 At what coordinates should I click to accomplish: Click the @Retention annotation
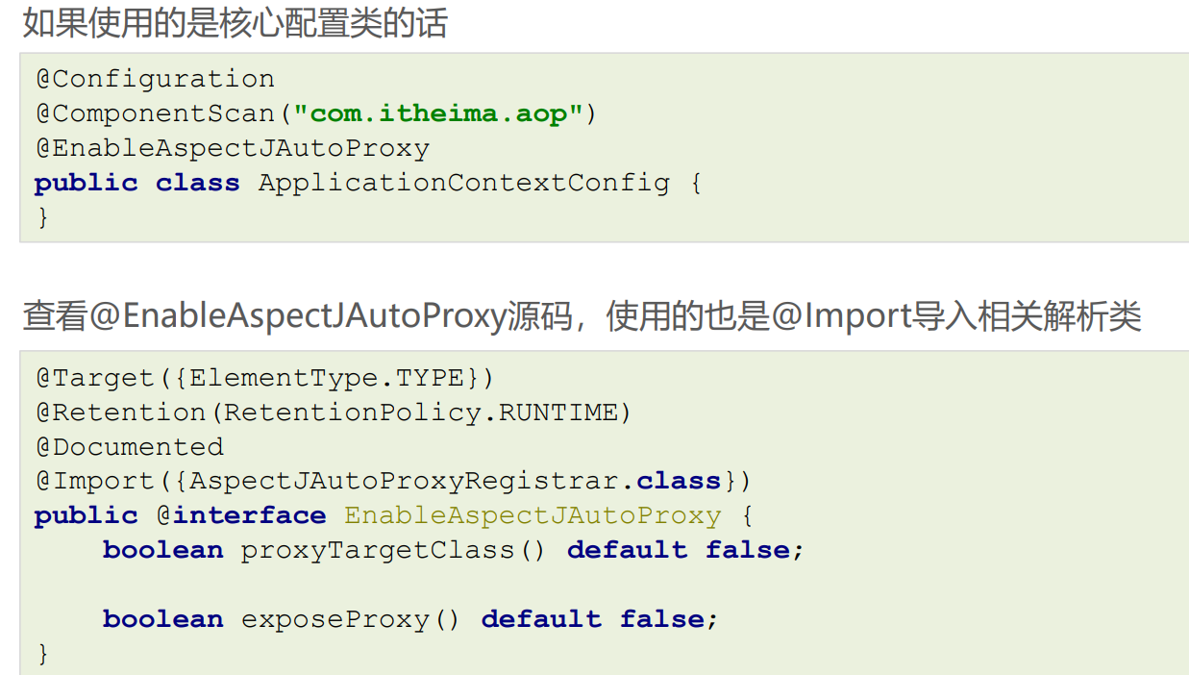point(120,412)
